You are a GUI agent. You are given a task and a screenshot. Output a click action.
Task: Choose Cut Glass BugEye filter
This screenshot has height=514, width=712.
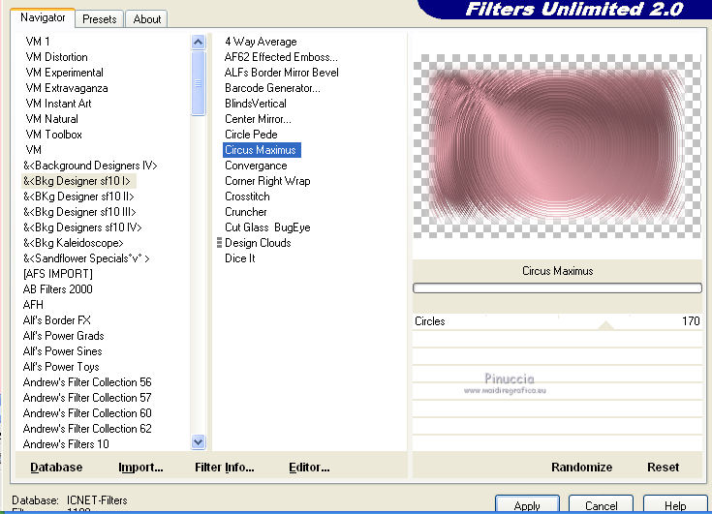click(267, 227)
